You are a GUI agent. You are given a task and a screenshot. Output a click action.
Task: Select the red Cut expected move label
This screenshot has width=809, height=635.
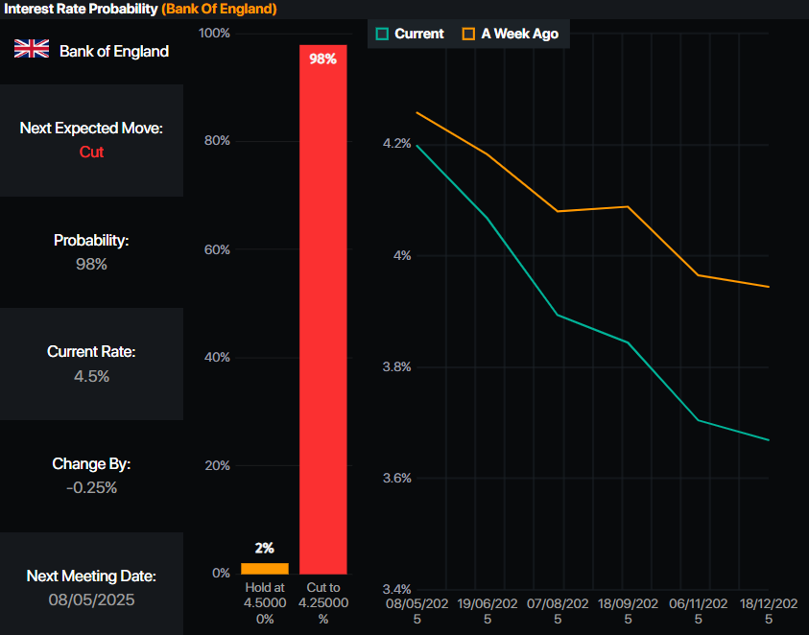91,152
